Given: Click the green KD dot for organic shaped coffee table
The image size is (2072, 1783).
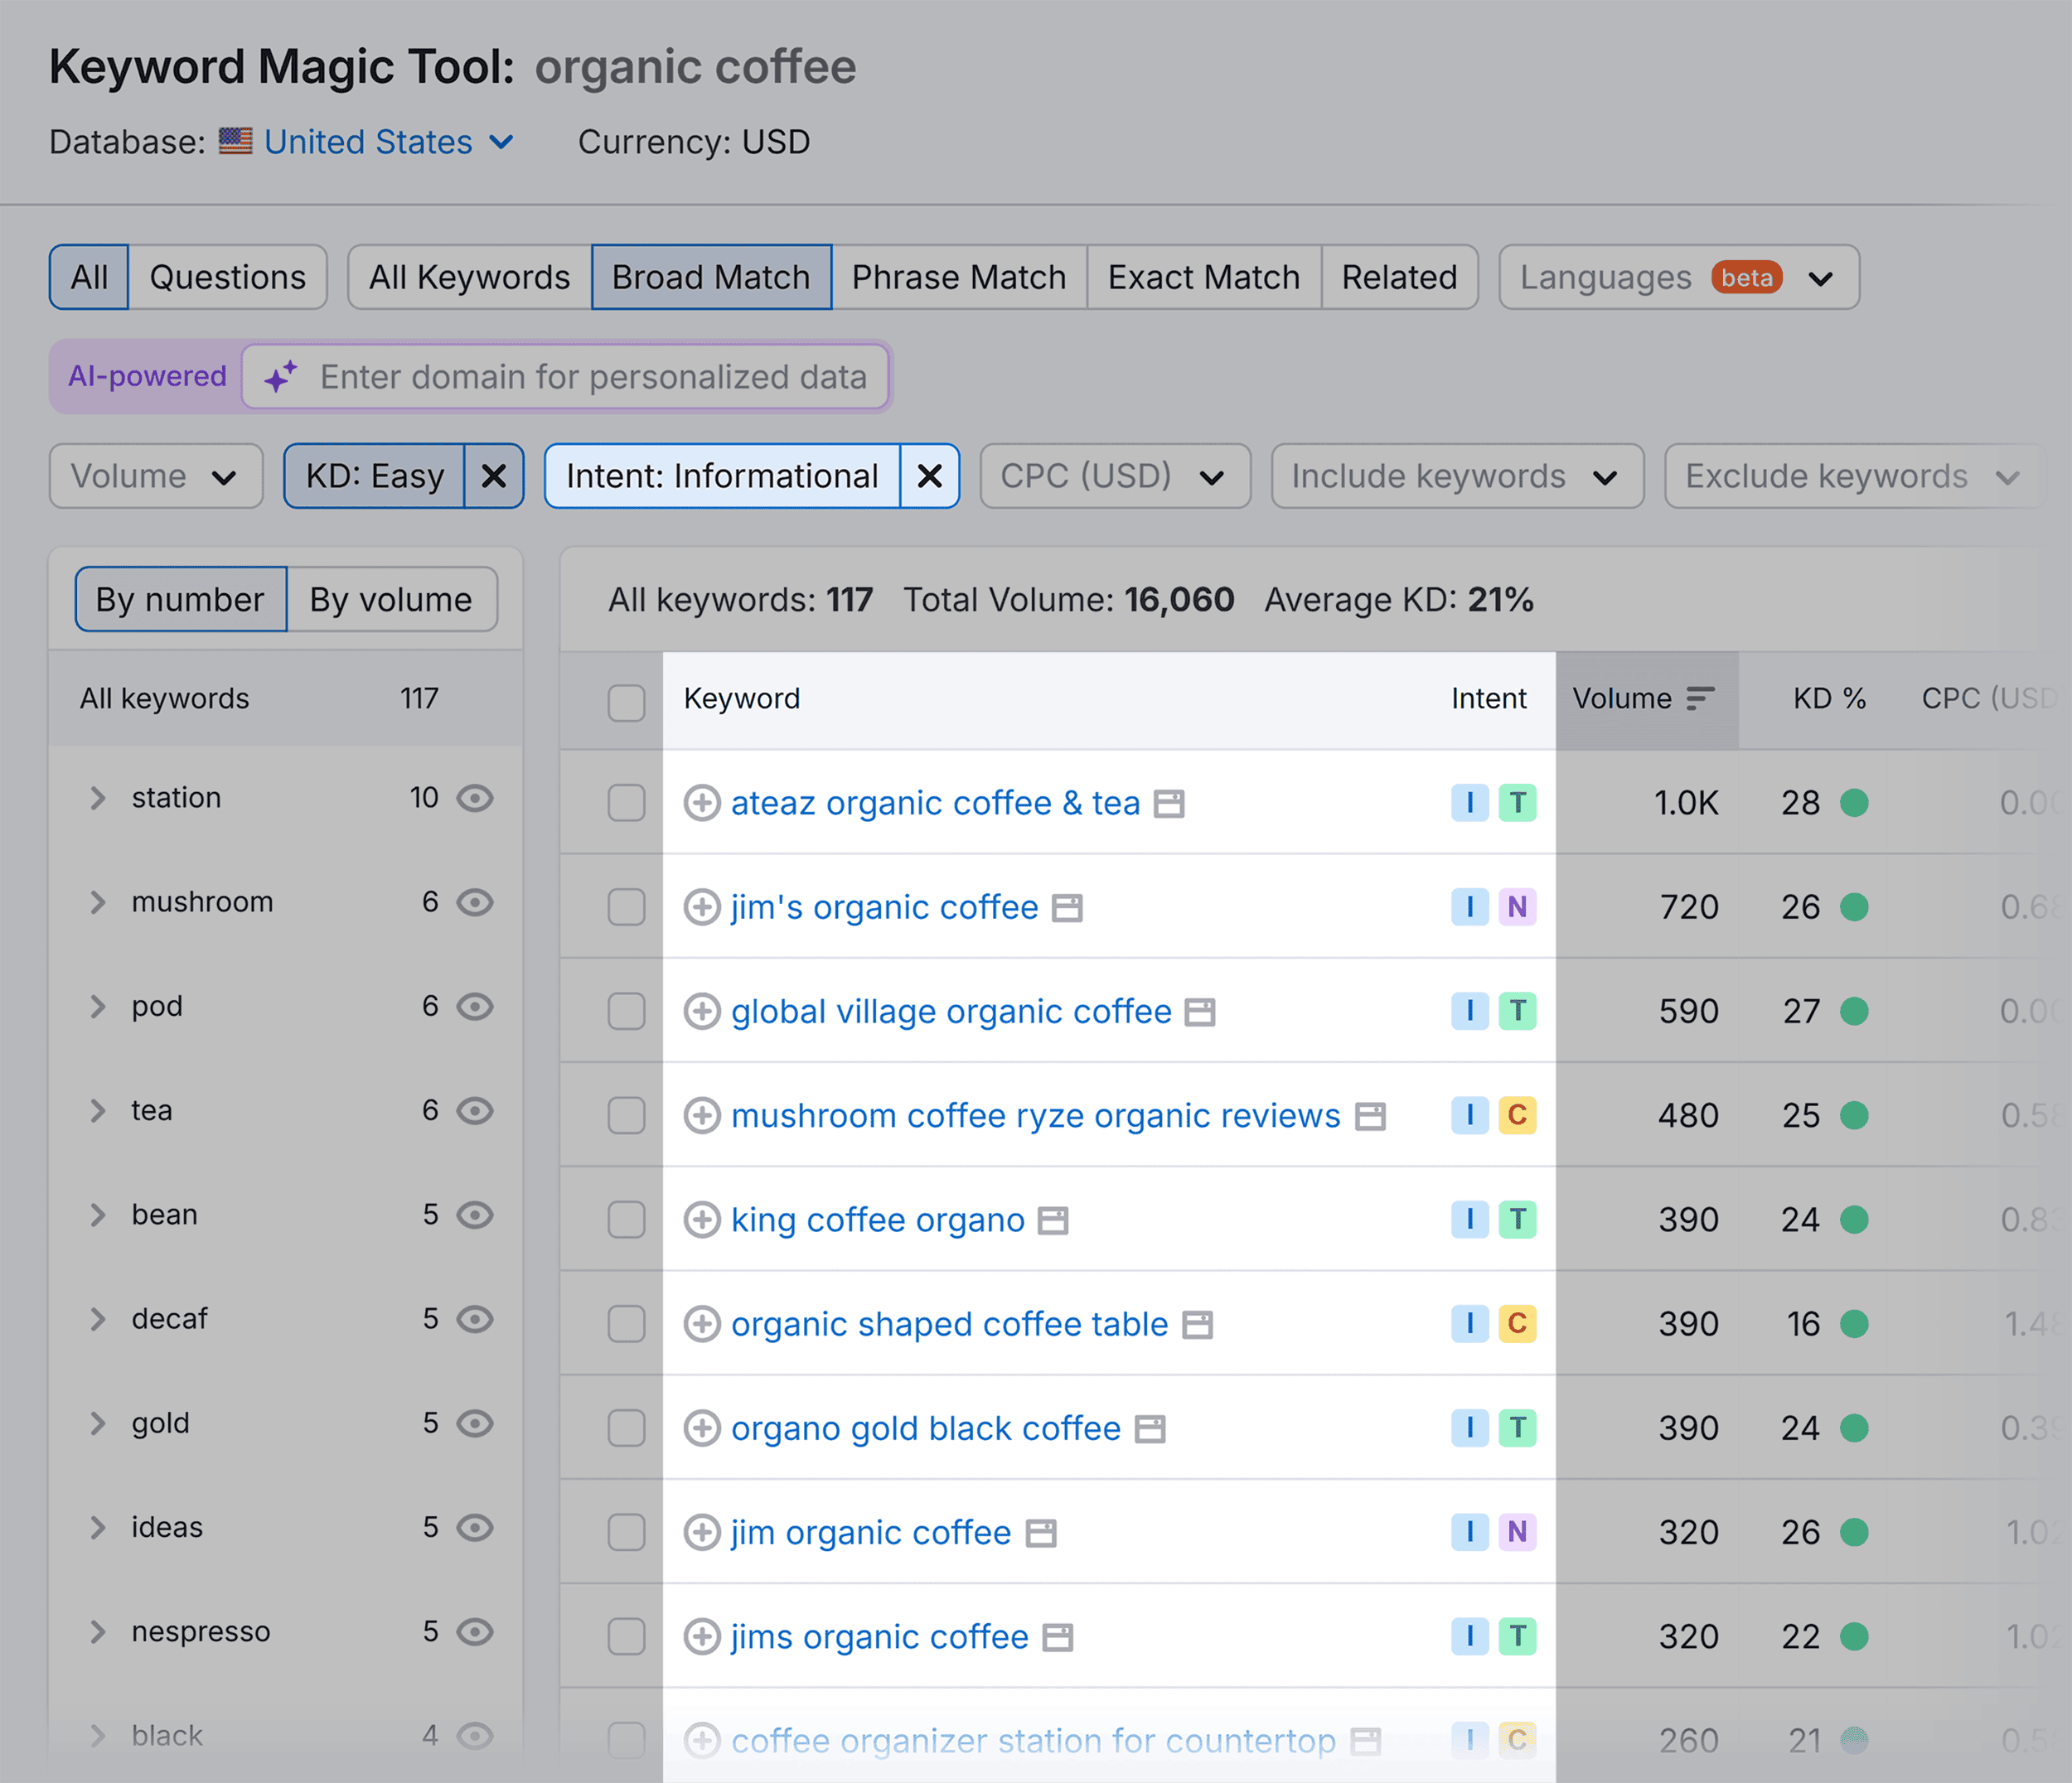Looking at the screenshot, I should pyautogui.click(x=1854, y=1323).
